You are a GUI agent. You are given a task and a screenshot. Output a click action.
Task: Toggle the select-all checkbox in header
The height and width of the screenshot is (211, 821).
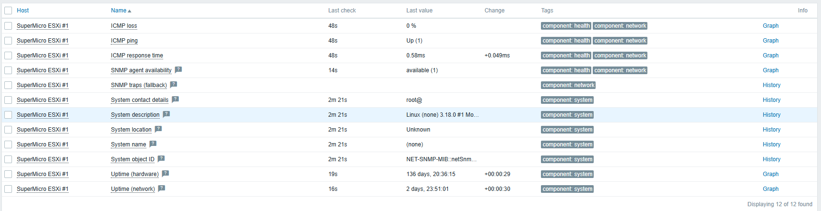point(8,11)
